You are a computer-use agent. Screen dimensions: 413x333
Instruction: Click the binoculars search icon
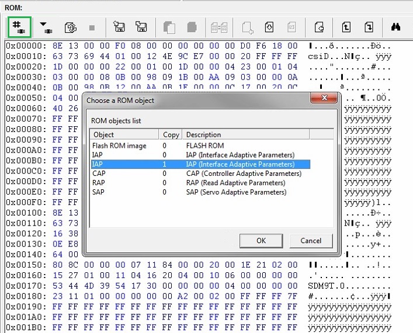tap(395, 27)
